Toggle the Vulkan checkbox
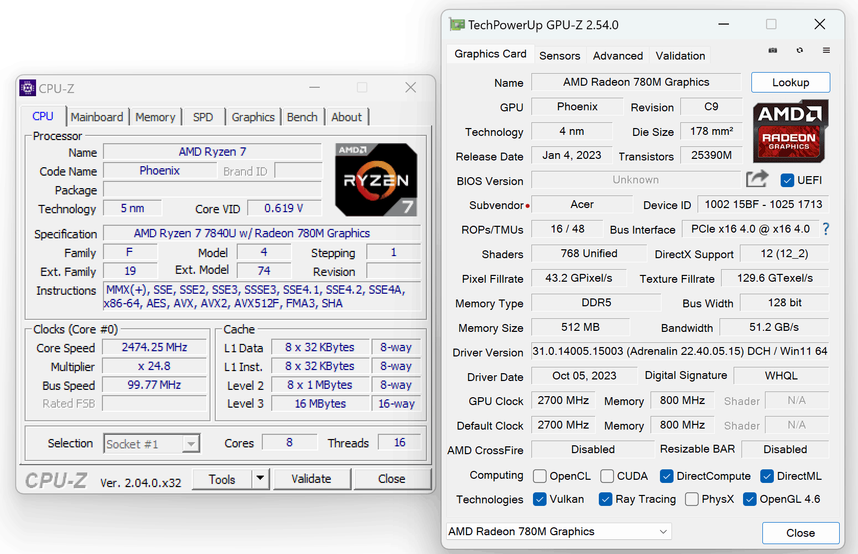The height and width of the screenshot is (554, 858). coord(540,499)
